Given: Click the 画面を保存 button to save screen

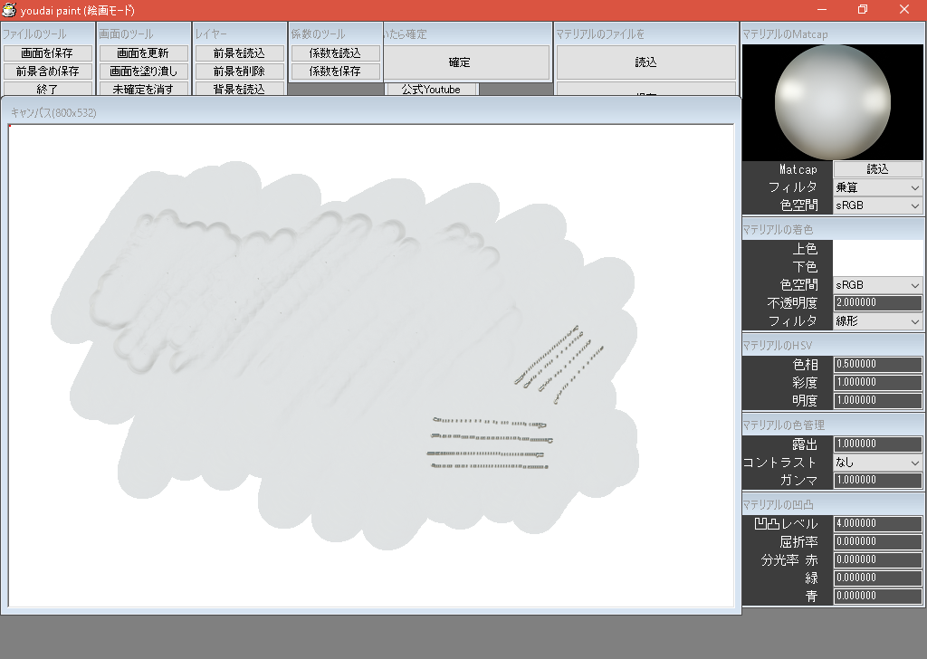Looking at the screenshot, I should click(50, 53).
